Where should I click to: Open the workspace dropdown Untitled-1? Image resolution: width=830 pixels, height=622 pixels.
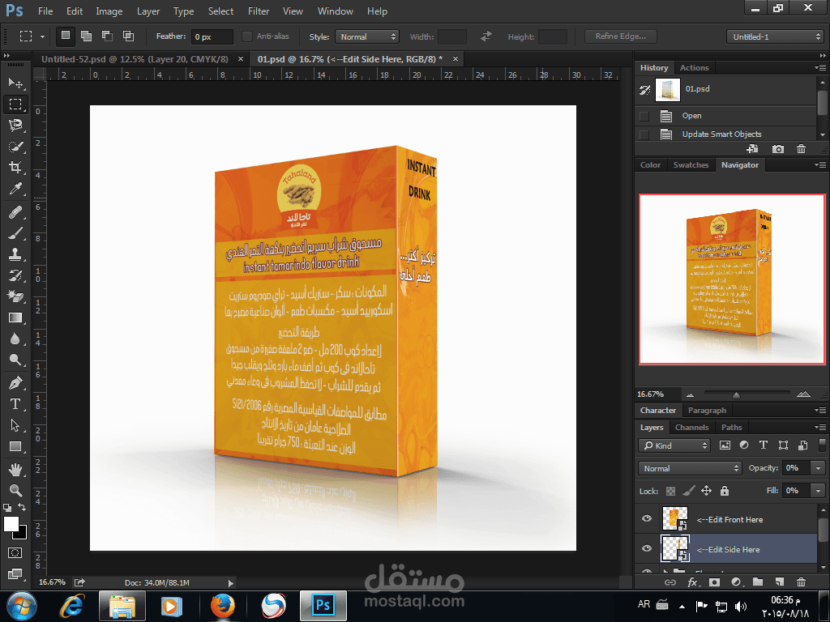coord(775,36)
